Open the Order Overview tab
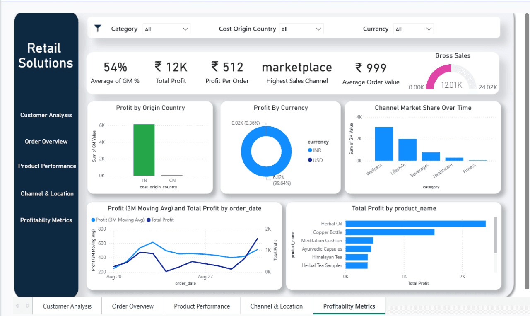Image resolution: width=530 pixels, height=316 pixels. pyautogui.click(x=132, y=306)
